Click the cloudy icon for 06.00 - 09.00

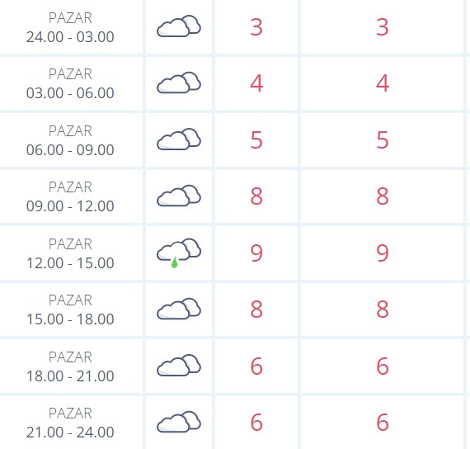179,139
